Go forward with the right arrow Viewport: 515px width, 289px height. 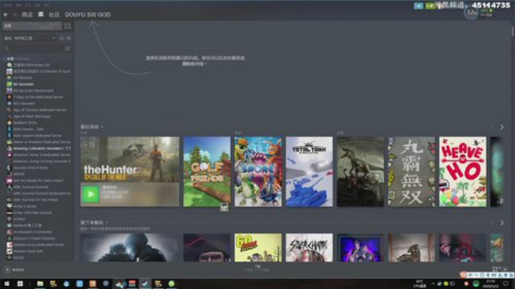tap(14, 14)
